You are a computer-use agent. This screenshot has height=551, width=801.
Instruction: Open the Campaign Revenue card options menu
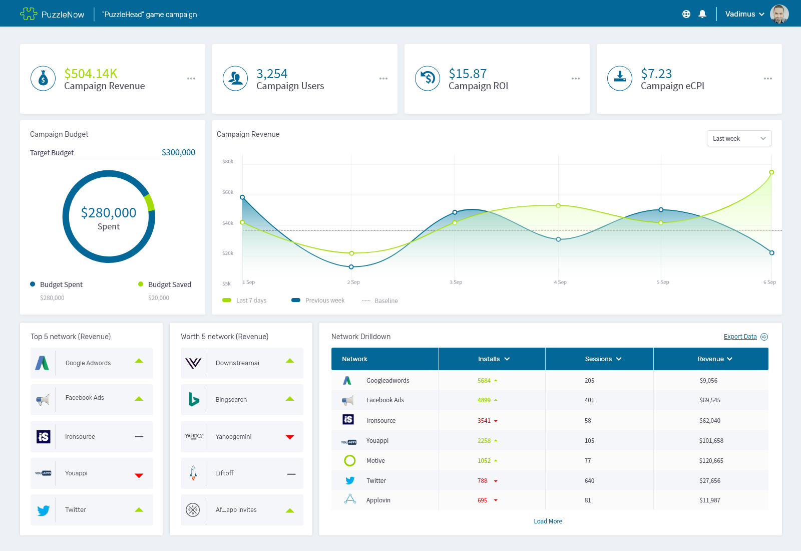[191, 78]
